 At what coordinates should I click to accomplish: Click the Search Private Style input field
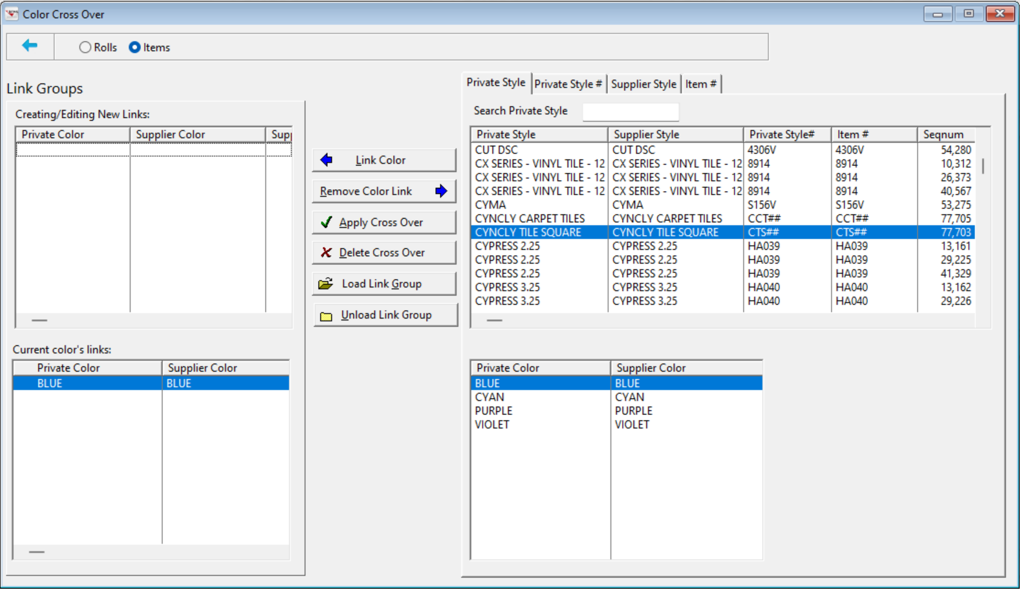(x=631, y=112)
